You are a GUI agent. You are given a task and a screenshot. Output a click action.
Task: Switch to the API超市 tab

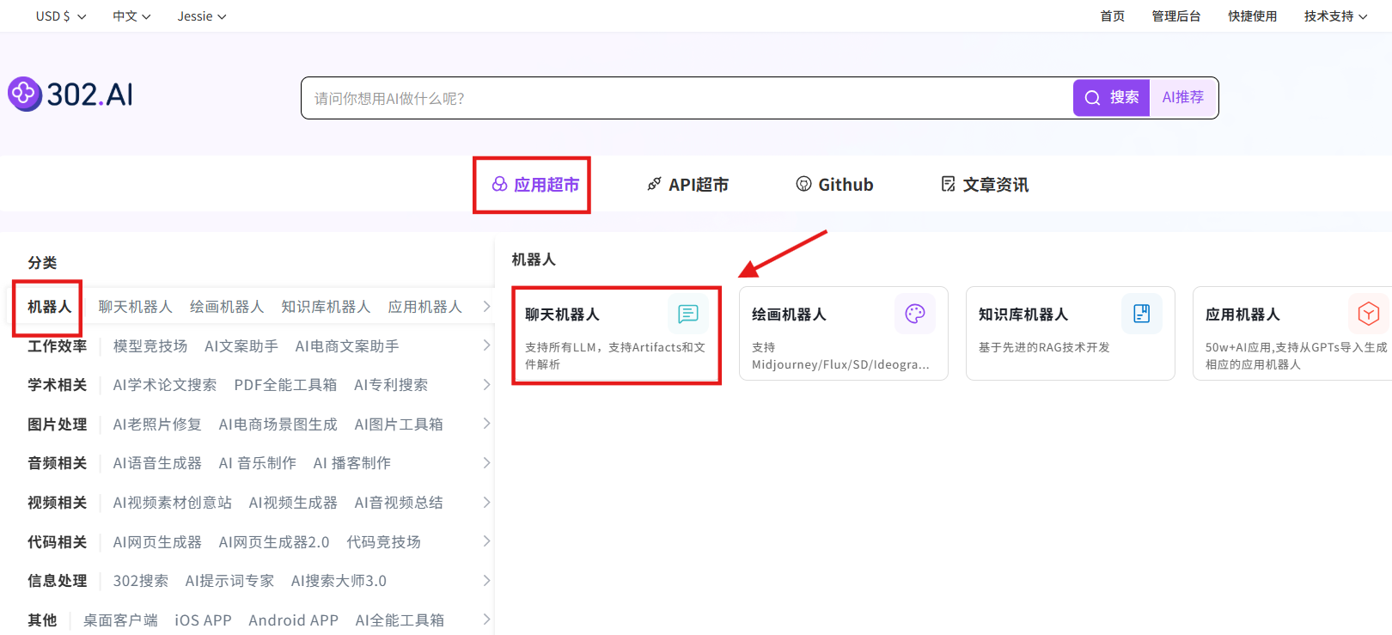(x=687, y=185)
